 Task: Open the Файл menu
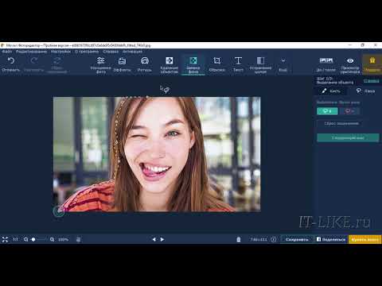point(7,52)
